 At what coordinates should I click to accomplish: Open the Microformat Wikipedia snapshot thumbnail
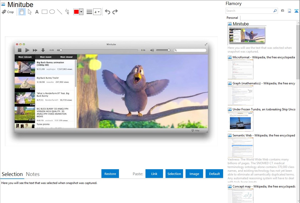pos(240,69)
